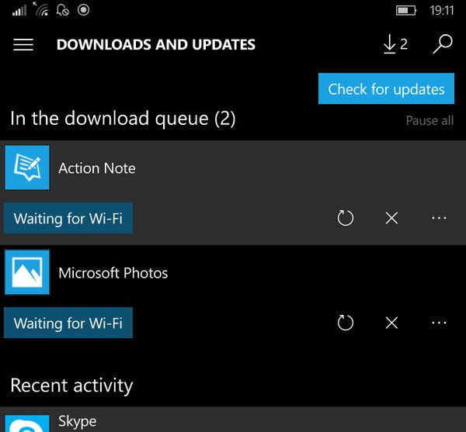Screen dimensions: 466x432
Task: Tap the battery icon in the status bar
Action: click(406, 10)
